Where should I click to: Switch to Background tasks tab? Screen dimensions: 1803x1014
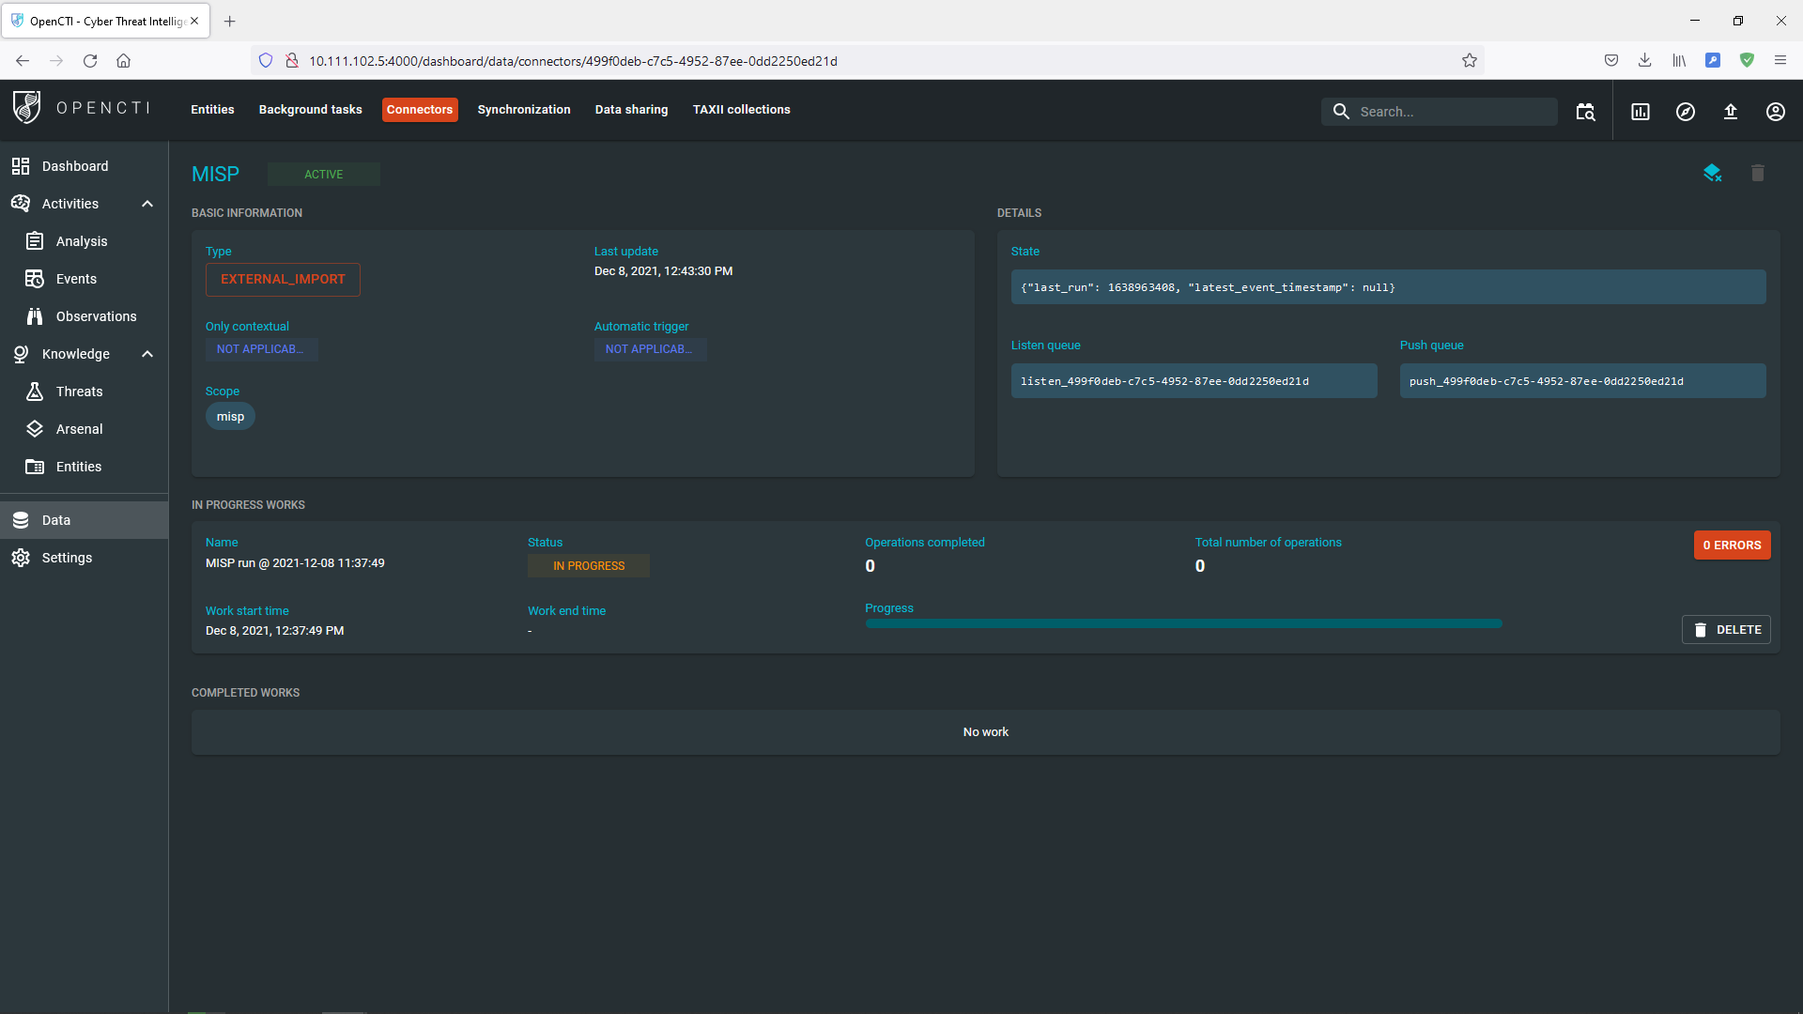click(x=311, y=110)
